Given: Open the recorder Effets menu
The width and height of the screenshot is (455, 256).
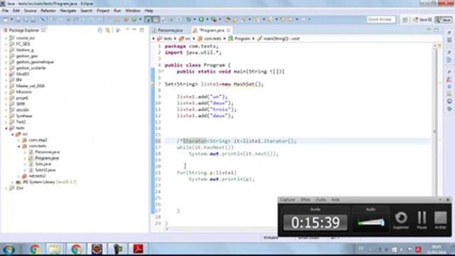Looking at the screenshot, I should coord(305,200).
